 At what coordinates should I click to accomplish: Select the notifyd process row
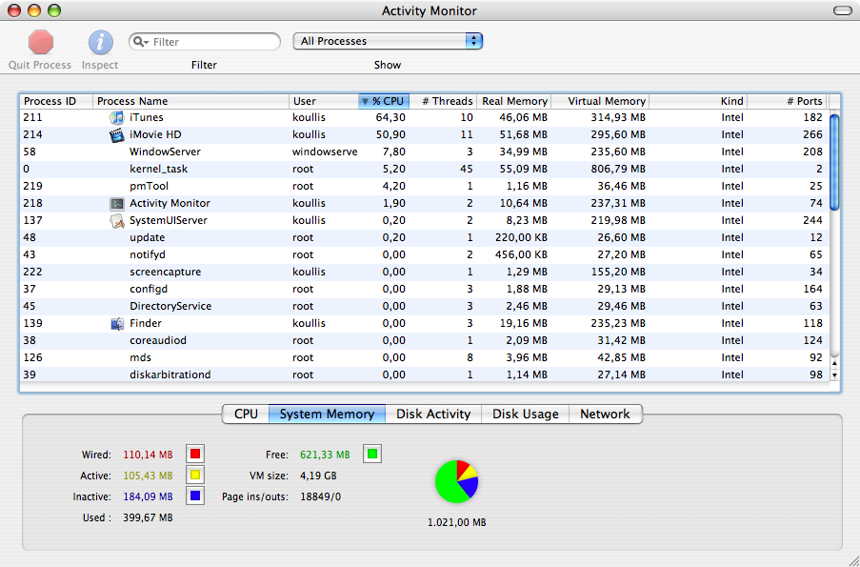(x=424, y=254)
